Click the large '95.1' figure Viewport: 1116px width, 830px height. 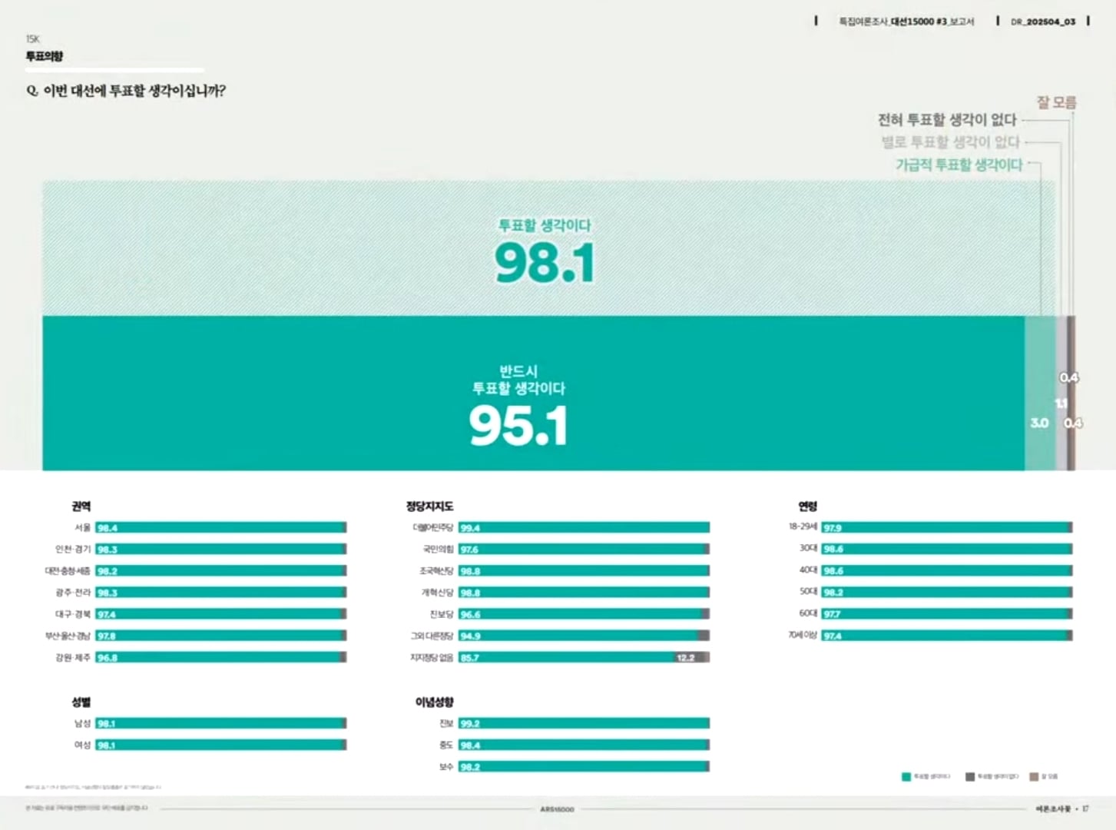point(518,426)
